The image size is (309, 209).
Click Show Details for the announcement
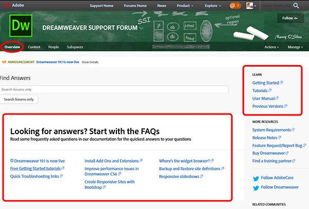[90, 62]
